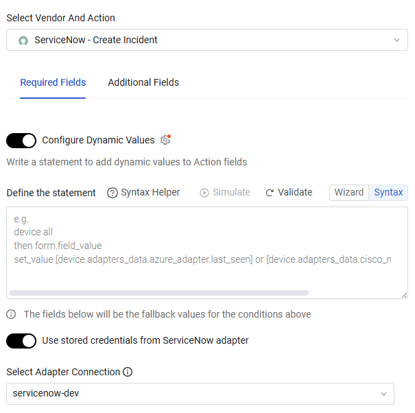Image resolution: width=415 pixels, height=413 pixels.
Task: Click the Validate refresh icon
Action: [x=270, y=193]
